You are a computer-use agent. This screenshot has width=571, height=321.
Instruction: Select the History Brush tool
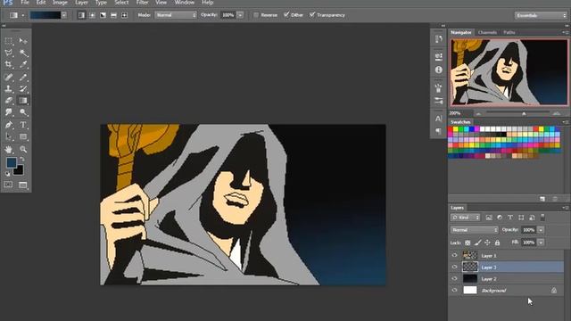click(23, 88)
